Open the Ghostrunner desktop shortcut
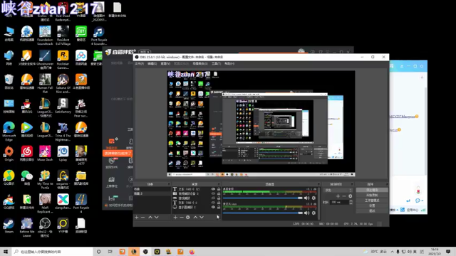 point(45,60)
